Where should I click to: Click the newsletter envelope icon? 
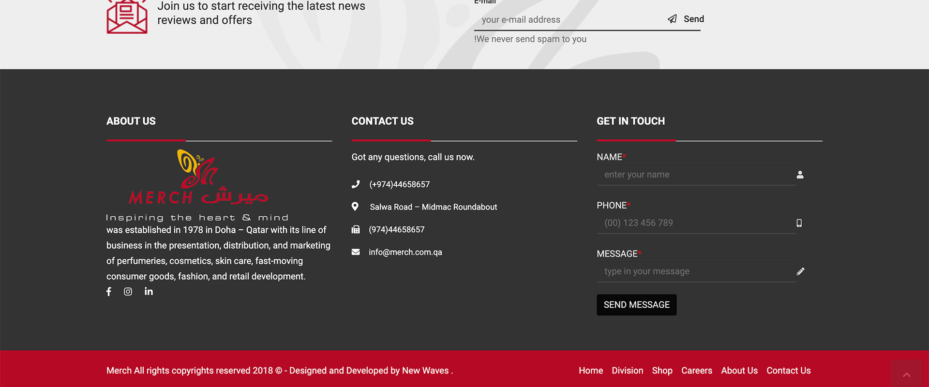127,17
